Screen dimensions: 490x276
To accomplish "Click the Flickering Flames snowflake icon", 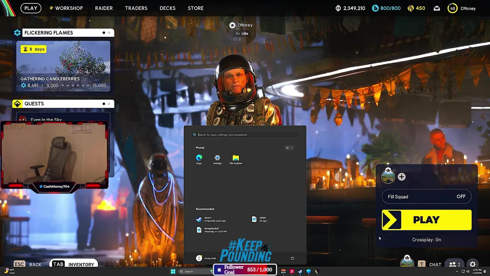I will point(17,33).
